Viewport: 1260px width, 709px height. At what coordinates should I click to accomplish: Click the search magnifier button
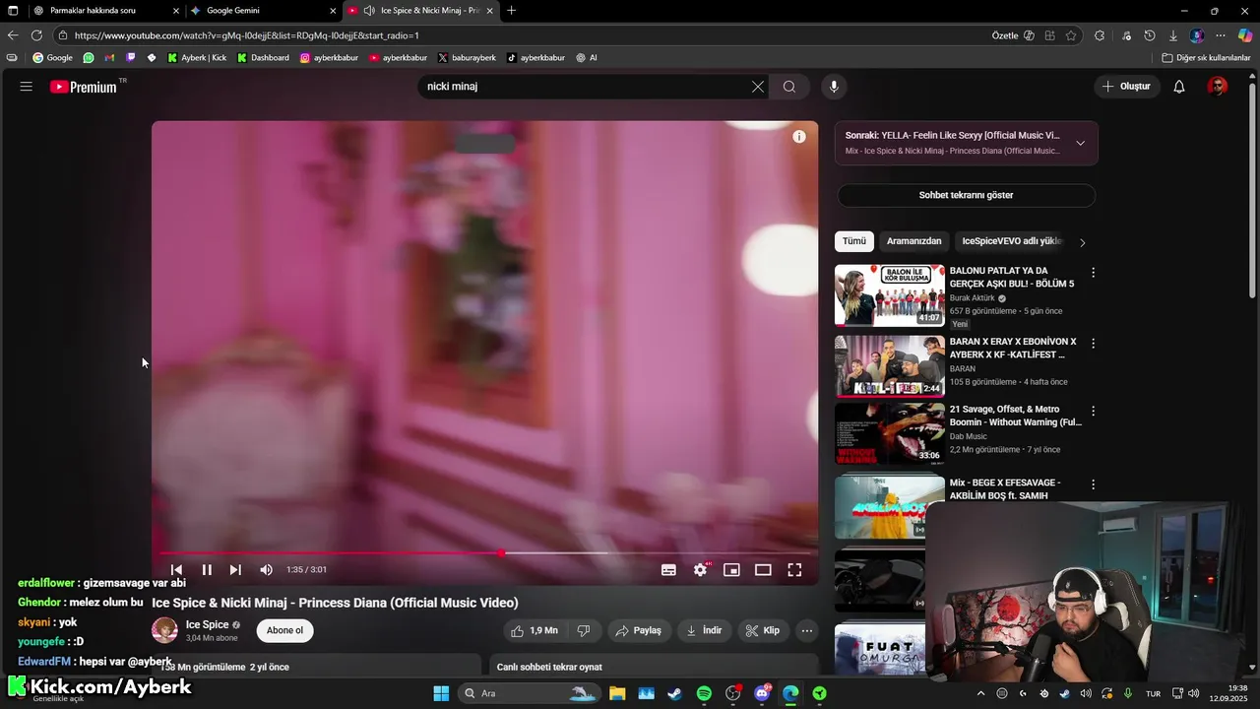click(x=789, y=87)
